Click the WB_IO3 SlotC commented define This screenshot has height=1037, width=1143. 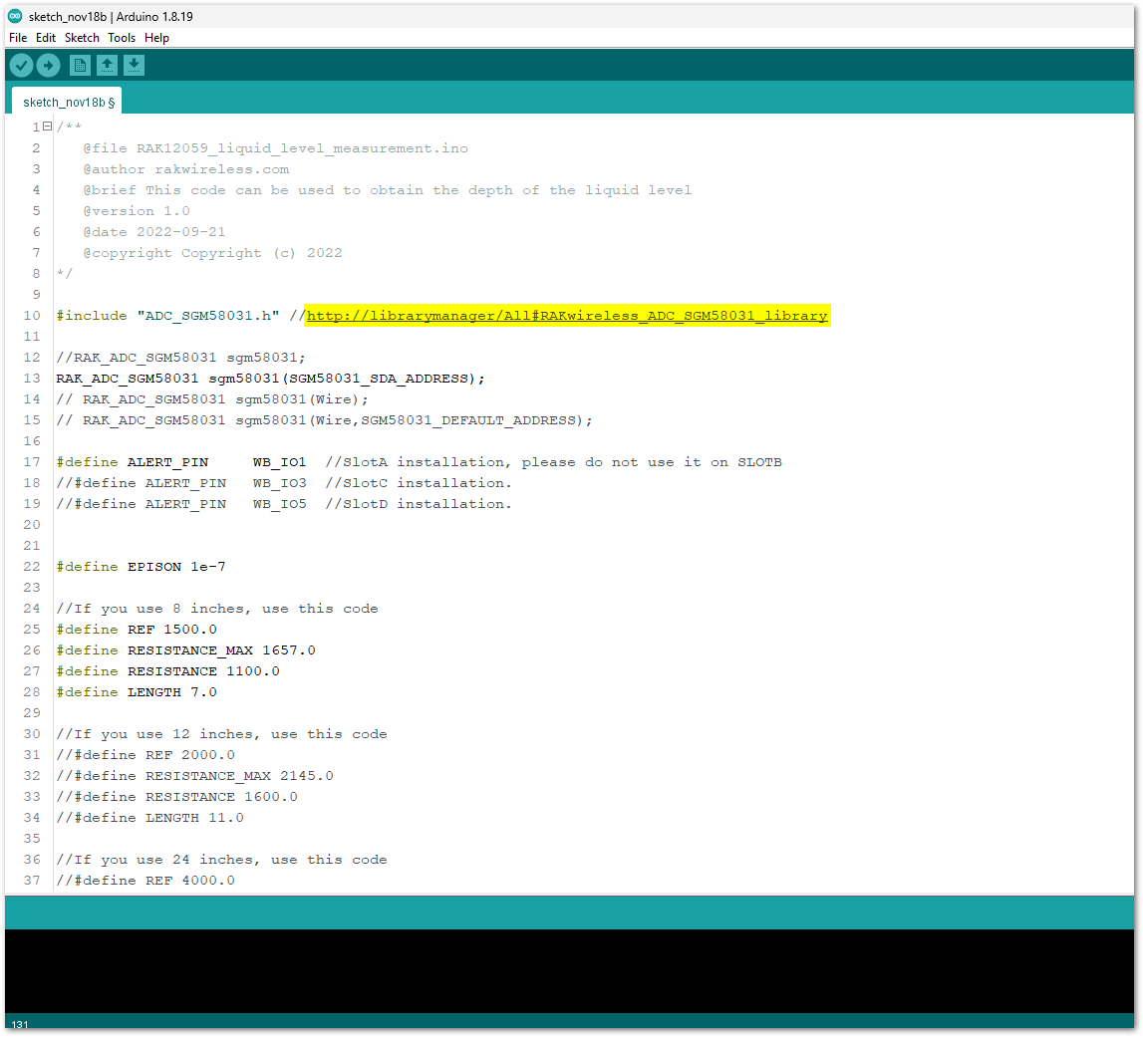[284, 483]
